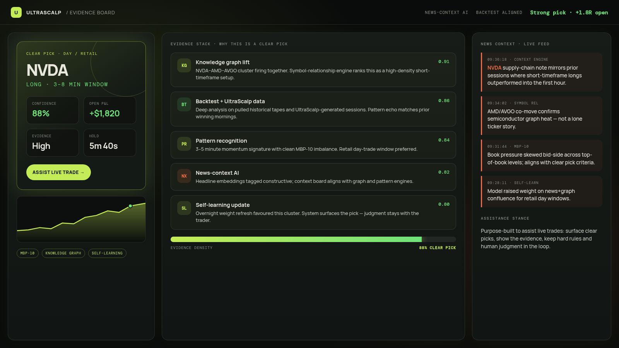
Task: Select the Self-Learning tag chip
Action: (x=107, y=253)
